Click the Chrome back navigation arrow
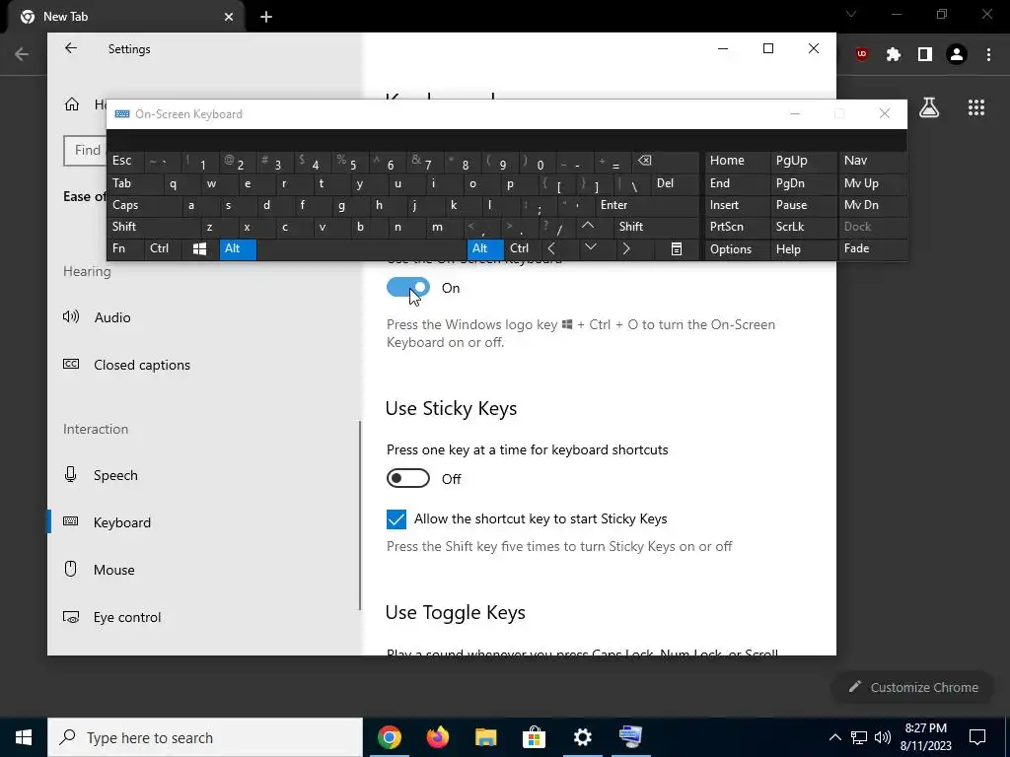The height and width of the screenshot is (757, 1010). [x=22, y=54]
